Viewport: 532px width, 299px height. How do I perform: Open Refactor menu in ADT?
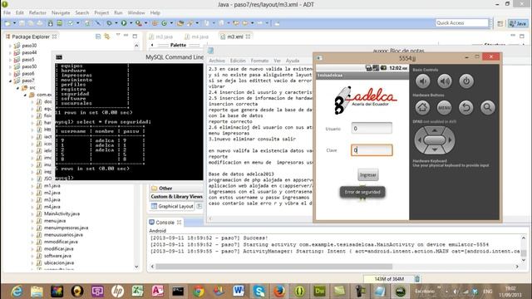[x=37, y=13]
